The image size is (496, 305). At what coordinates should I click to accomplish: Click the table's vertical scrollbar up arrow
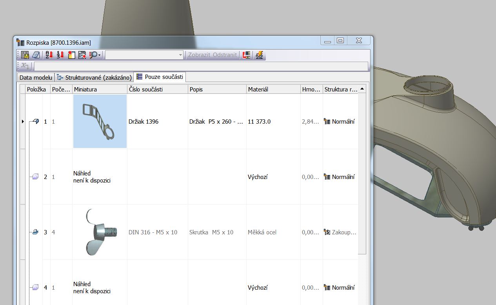[x=362, y=89]
